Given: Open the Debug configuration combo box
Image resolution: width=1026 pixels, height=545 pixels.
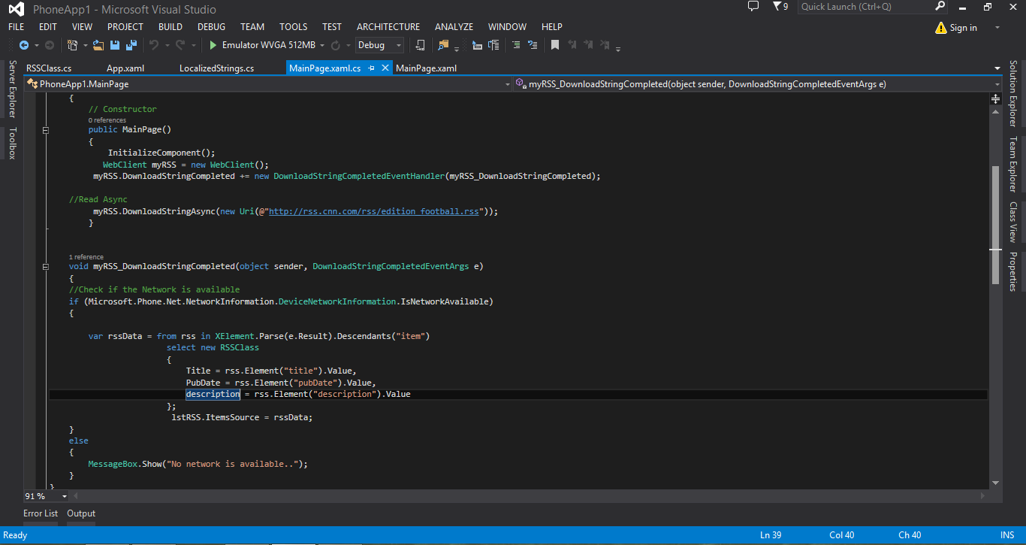Looking at the screenshot, I should coord(379,45).
